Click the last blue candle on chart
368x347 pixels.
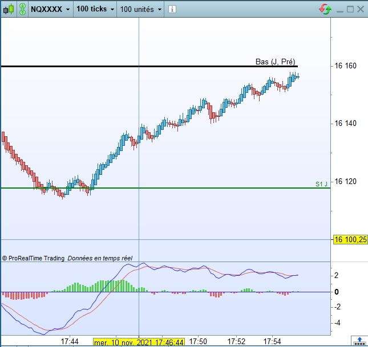point(298,77)
